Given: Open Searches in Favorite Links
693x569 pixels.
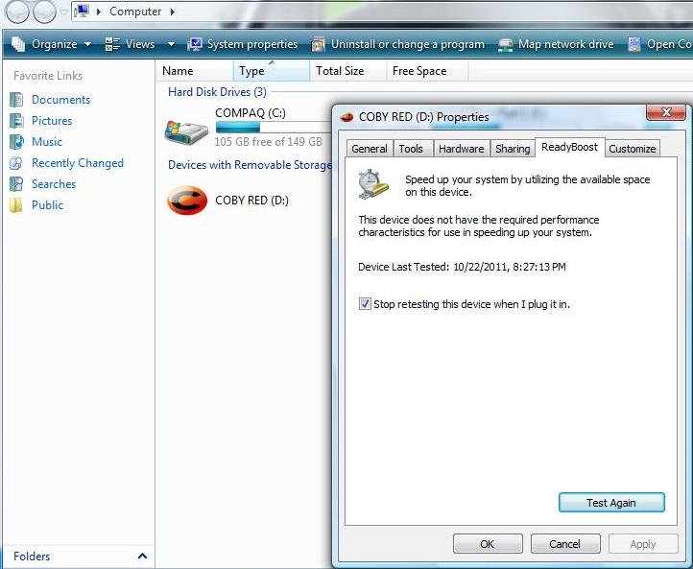Looking at the screenshot, I should point(54,184).
